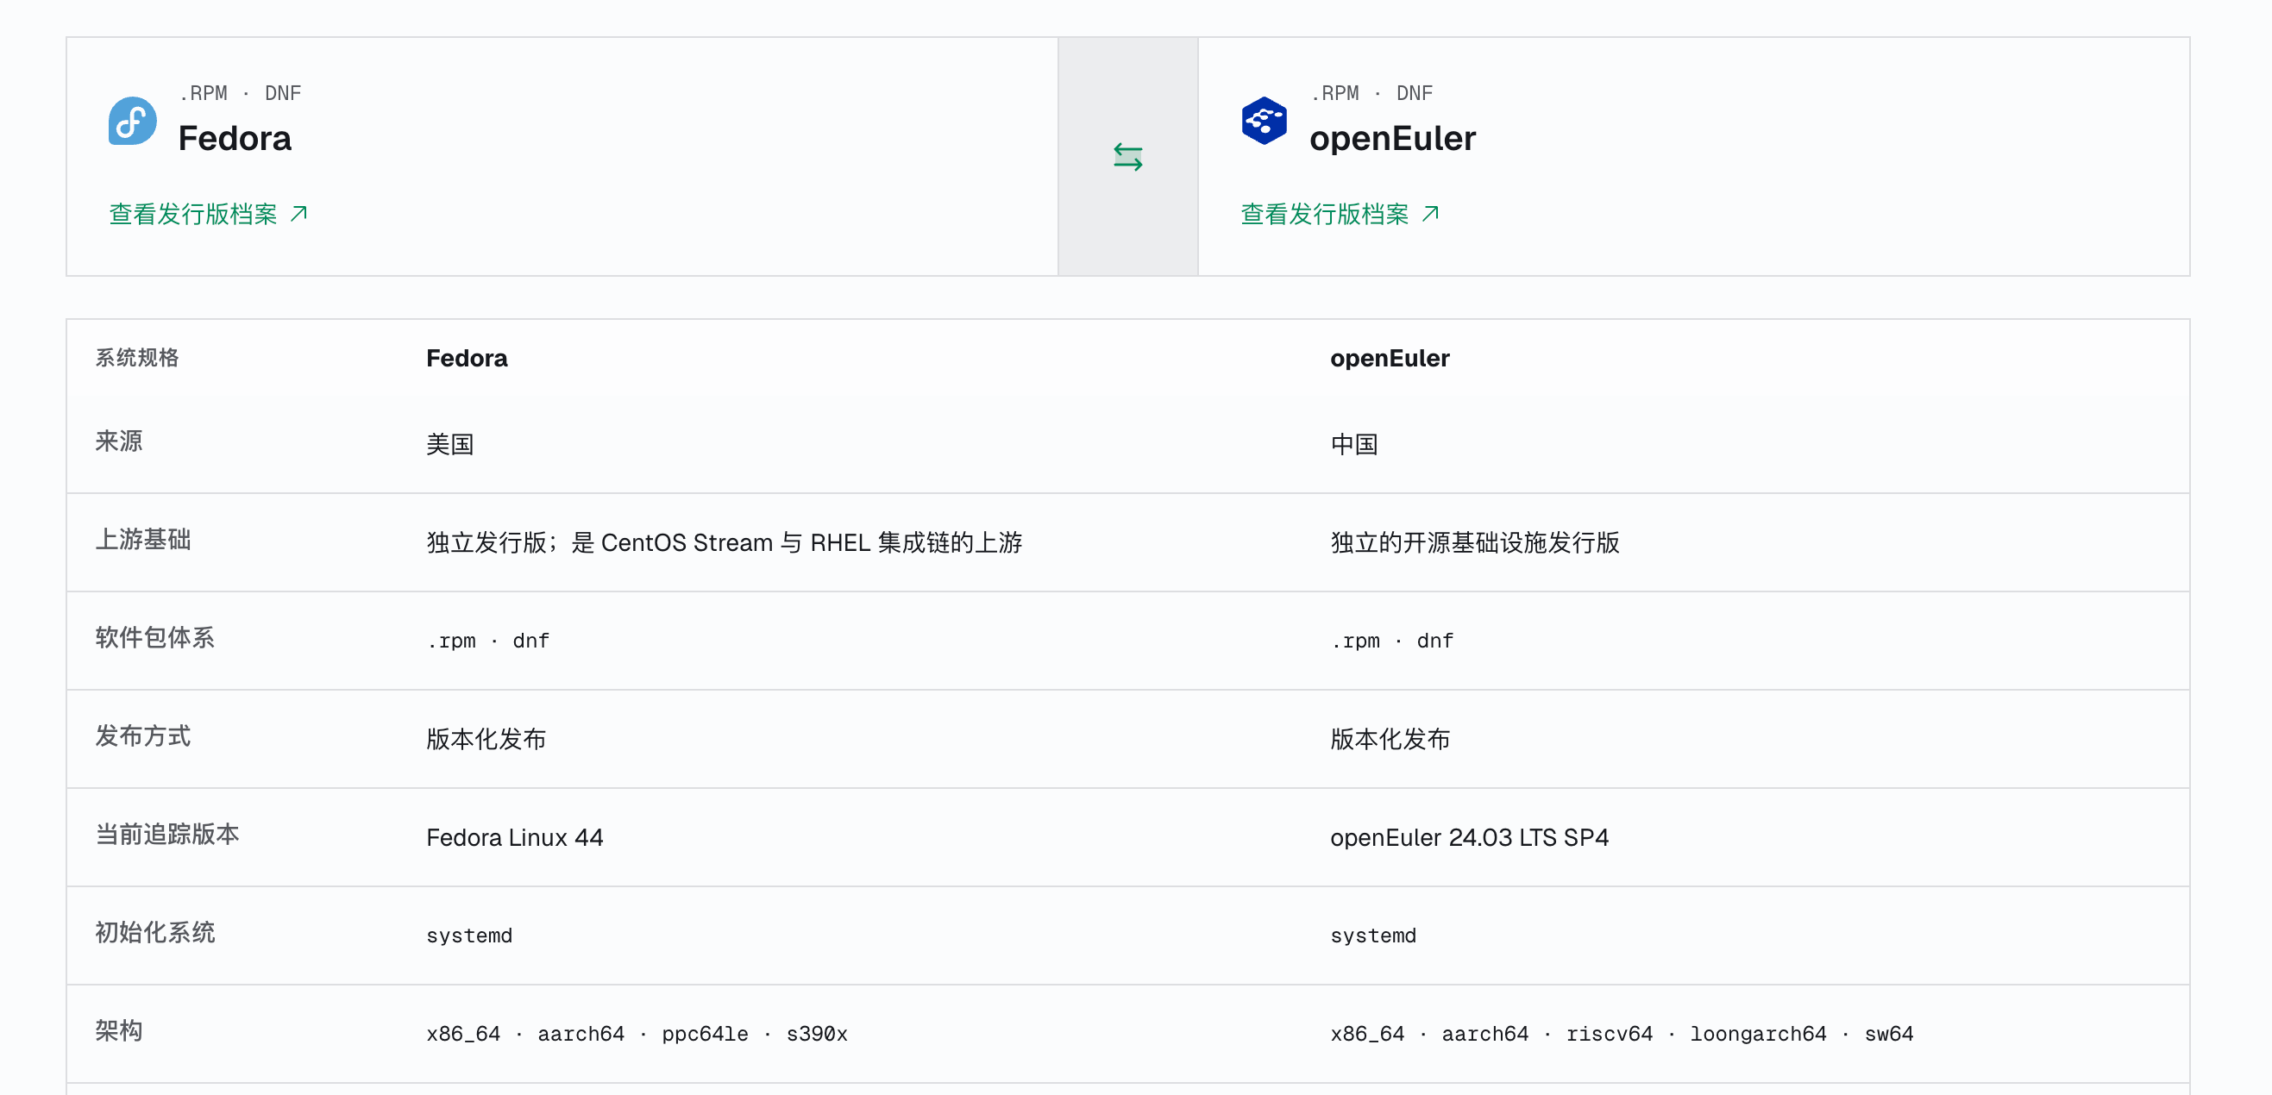Click openEuler's architectures list with loongarch64
Screen dimensions: 2272x1095
(1622, 1034)
